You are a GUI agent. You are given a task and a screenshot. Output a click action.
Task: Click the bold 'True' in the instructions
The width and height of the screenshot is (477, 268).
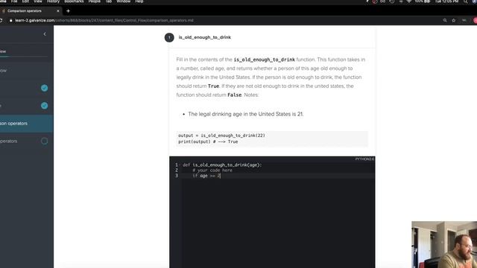click(x=213, y=86)
